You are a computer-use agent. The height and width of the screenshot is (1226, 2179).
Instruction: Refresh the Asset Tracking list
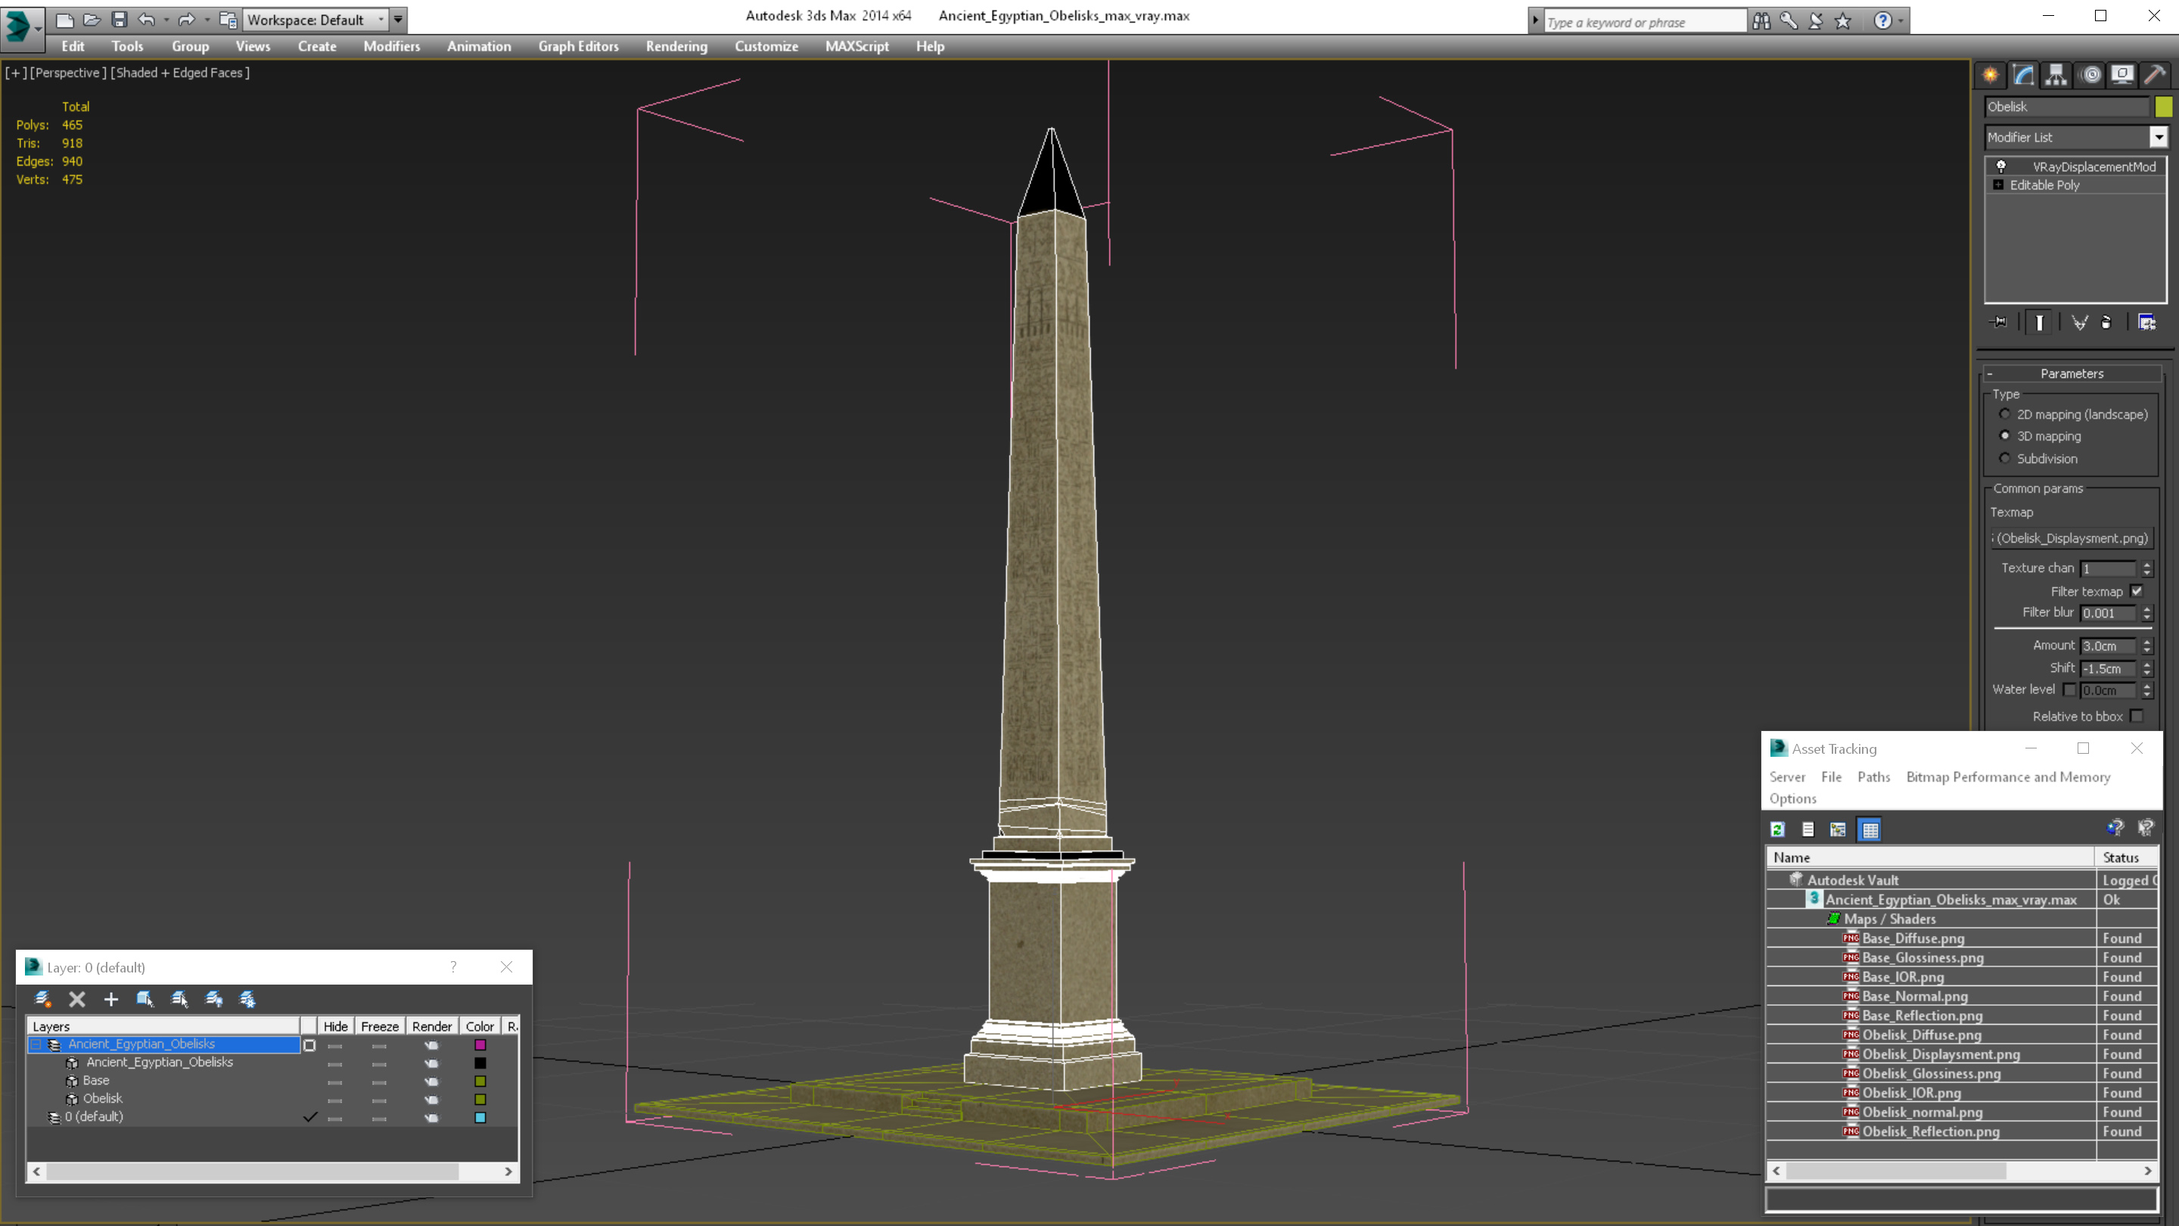click(1777, 829)
